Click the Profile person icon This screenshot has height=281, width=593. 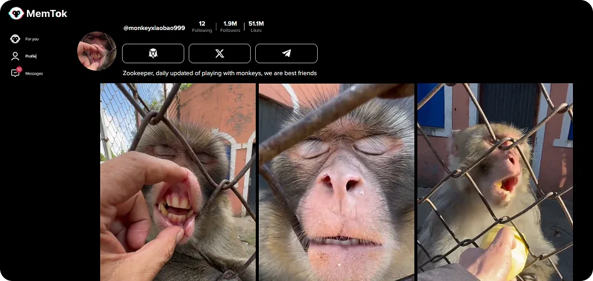tap(15, 56)
